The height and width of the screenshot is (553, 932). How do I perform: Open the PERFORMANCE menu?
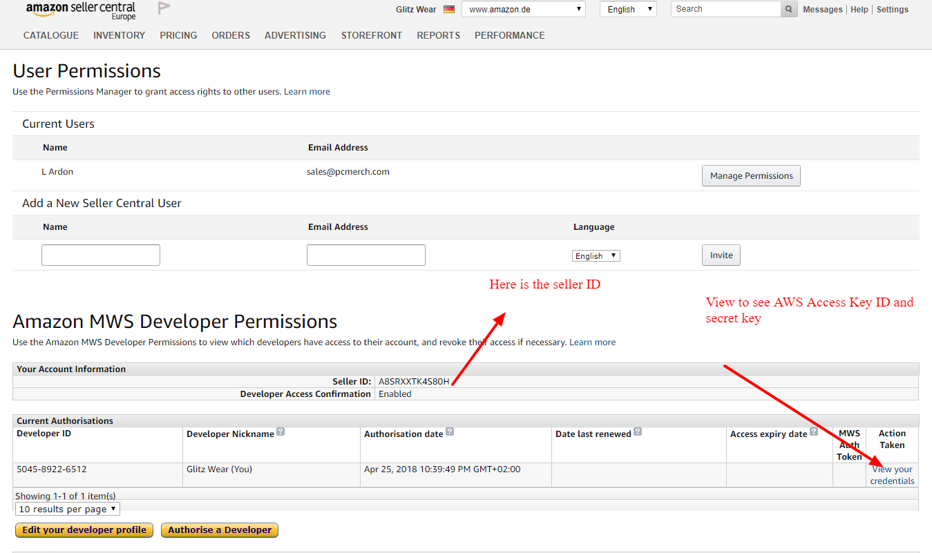[510, 35]
